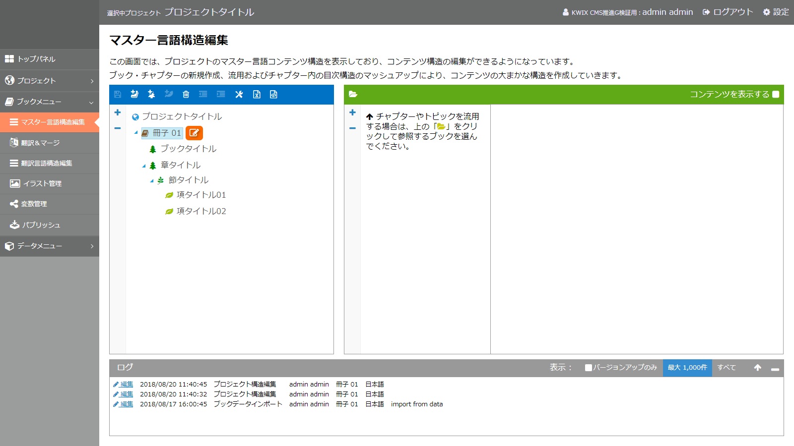Click the add book icon in toolbar
Image resolution: width=794 pixels, height=446 pixels.
(x=134, y=94)
